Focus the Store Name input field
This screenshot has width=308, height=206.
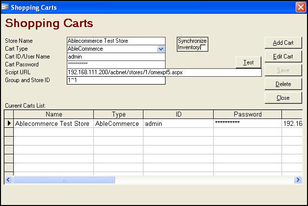(x=116, y=41)
